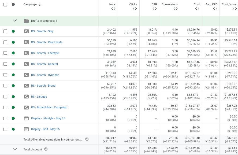Screen dimensions: 238x155
Task: Click the $15,374.27 cost cell for Dynamic
Action: coord(192,73)
